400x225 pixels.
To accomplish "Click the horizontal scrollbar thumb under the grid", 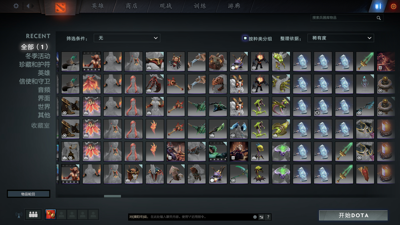I will [112, 196].
